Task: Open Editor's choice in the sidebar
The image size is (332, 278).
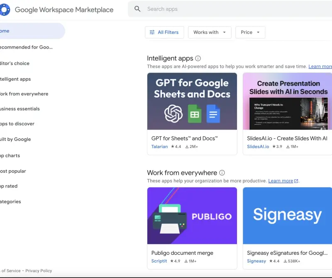Action: (x=15, y=63)
